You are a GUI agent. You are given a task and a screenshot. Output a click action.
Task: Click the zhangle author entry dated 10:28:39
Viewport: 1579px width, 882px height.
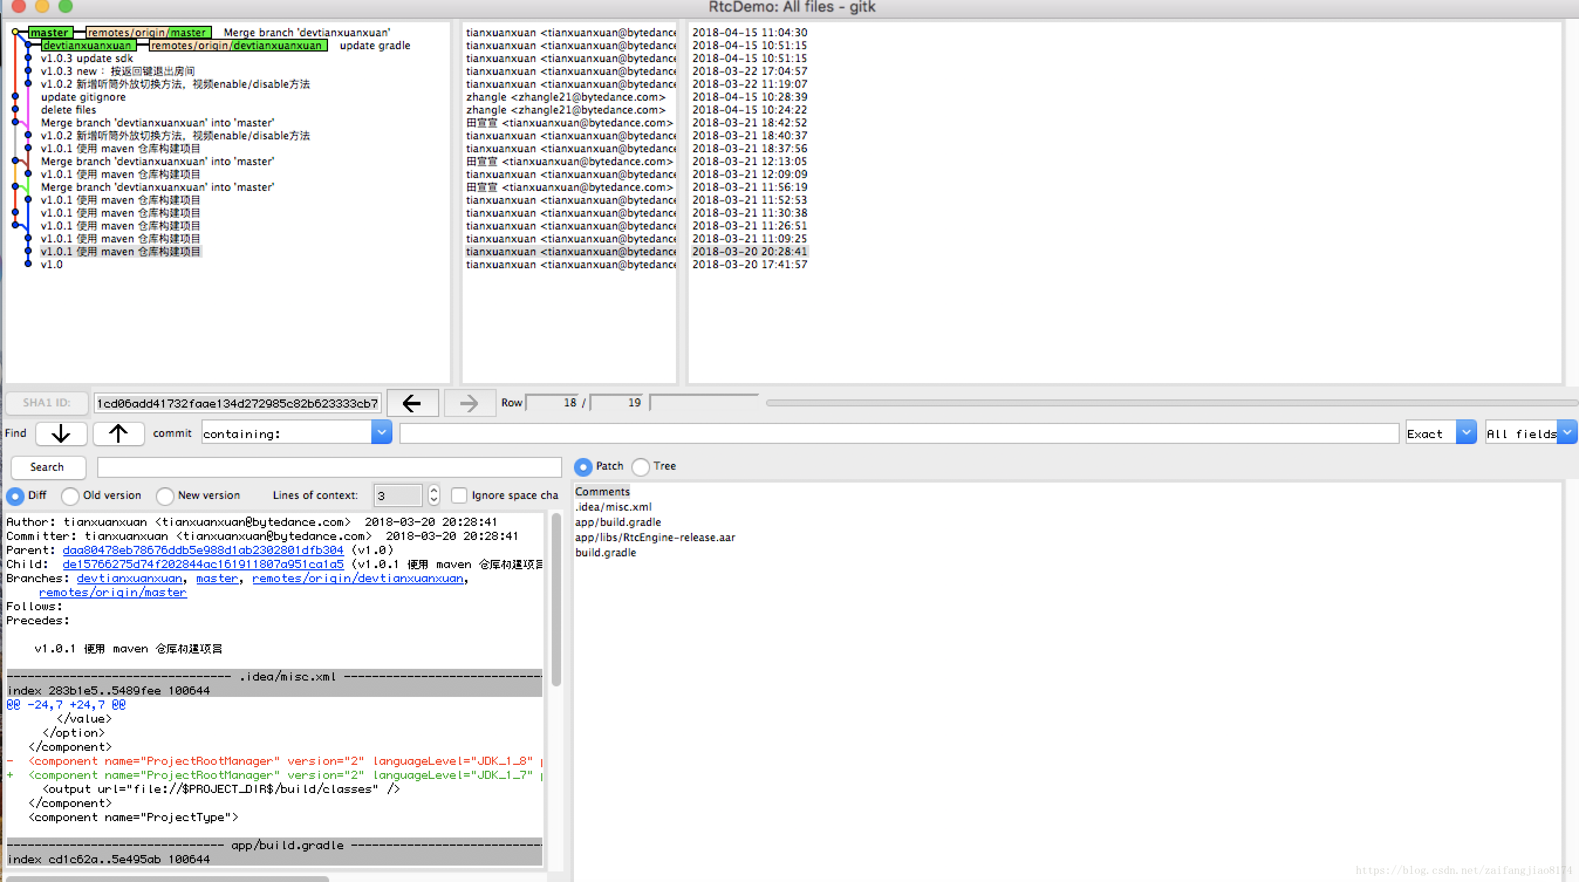565,97
